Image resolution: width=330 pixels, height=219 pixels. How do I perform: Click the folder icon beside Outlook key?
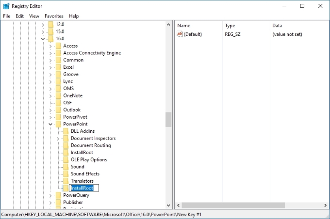click(x=58, y=110)
